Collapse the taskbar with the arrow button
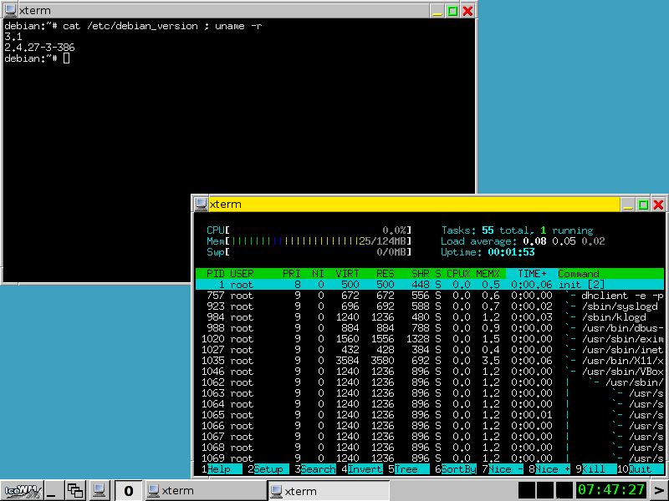669x501 pixels. pos(658,491)
